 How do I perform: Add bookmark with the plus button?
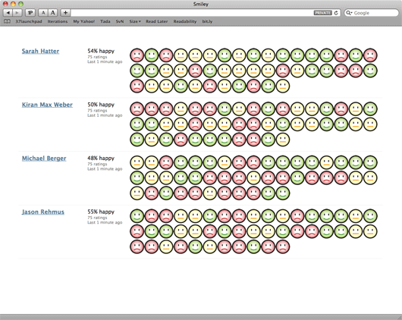[x=65, y=13]
